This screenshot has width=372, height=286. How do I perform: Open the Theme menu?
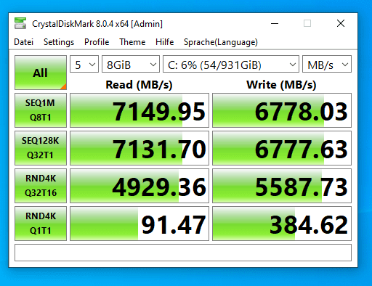(132, 42)
